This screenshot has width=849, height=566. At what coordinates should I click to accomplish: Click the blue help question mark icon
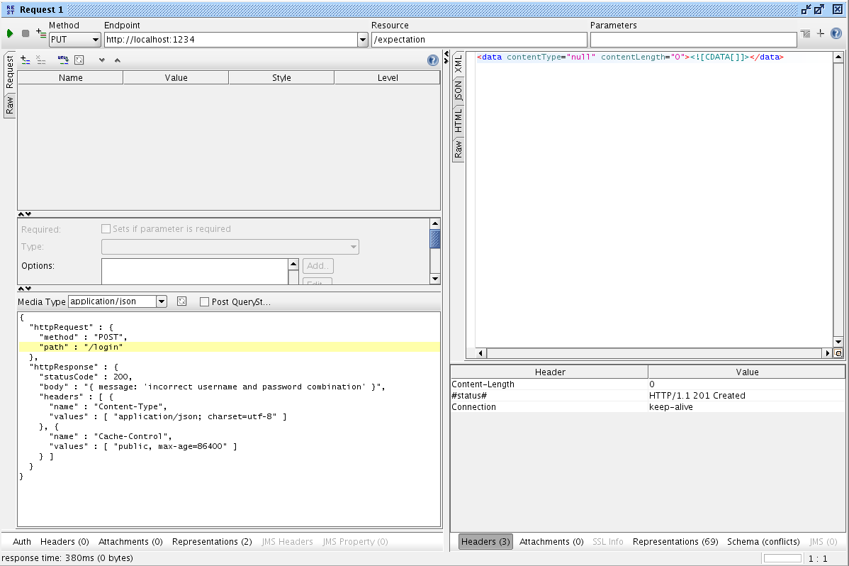(x=432, y=60)
